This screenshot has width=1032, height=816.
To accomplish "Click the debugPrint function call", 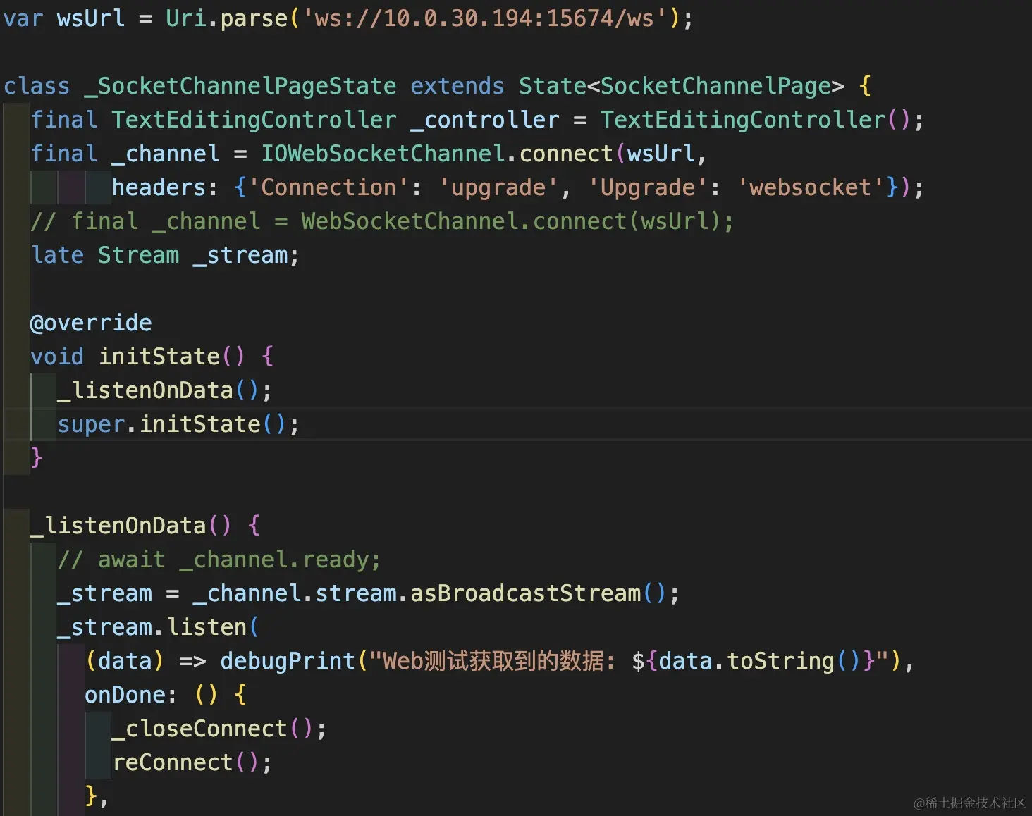I will coord(287,661).
